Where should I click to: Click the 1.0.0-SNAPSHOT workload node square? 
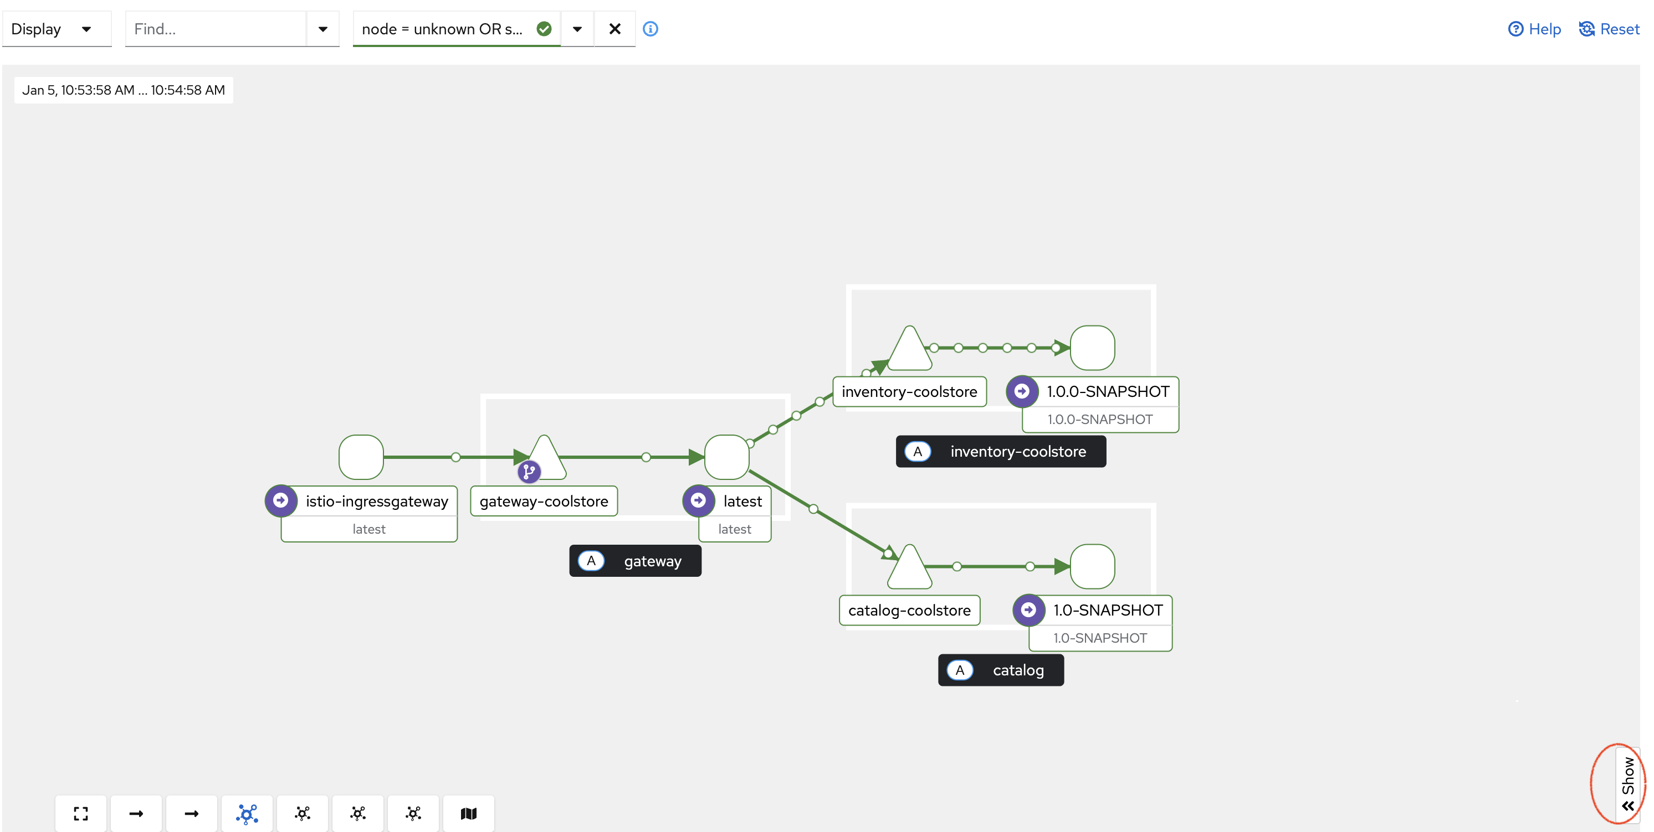click(x=1092, y=348)
